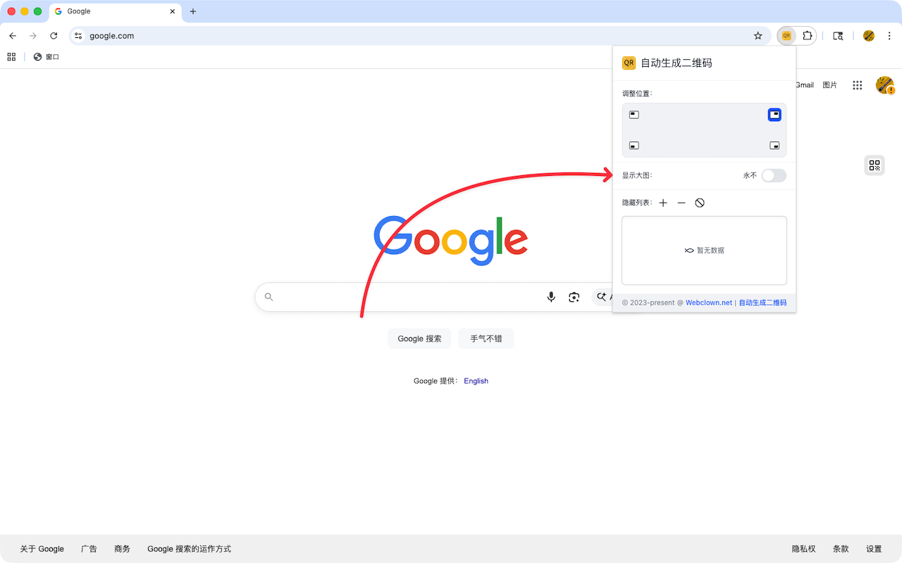The height and width of the screenshot is (563, 902).
Task: Open the 条款 footer link
Action: tap(841, 549)
